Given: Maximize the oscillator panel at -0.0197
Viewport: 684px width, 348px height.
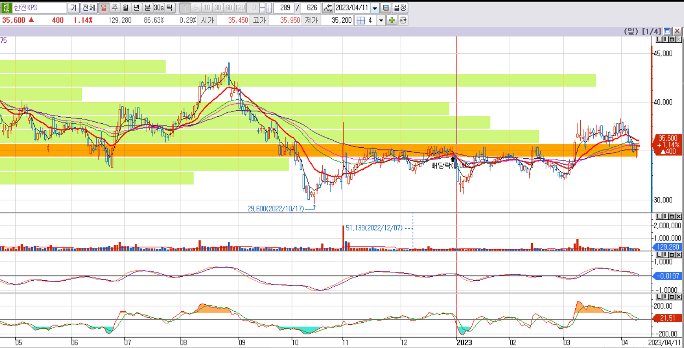Looking at the screenshot, I should [x=672, y=254].
